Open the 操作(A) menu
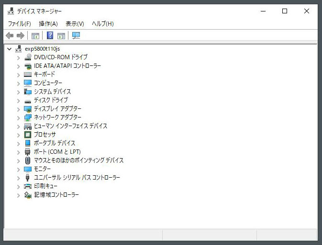Image resolution: width=322 pixels, height=245 pixels. [48, 24]
